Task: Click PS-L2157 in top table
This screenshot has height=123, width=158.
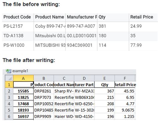Action: coord(13,26)
